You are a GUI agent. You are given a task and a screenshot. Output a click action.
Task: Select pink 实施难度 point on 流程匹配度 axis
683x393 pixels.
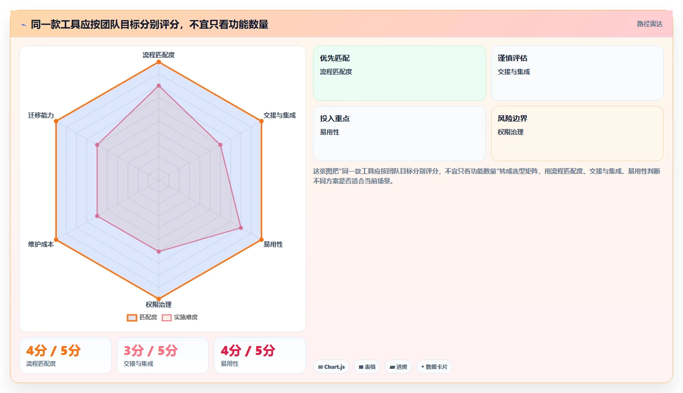[x=159, y=86]
